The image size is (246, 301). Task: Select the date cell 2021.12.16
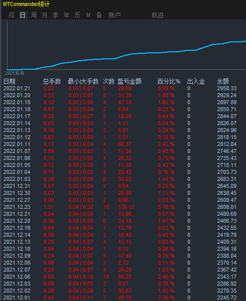pyautogui.click(x=17, y=228)
